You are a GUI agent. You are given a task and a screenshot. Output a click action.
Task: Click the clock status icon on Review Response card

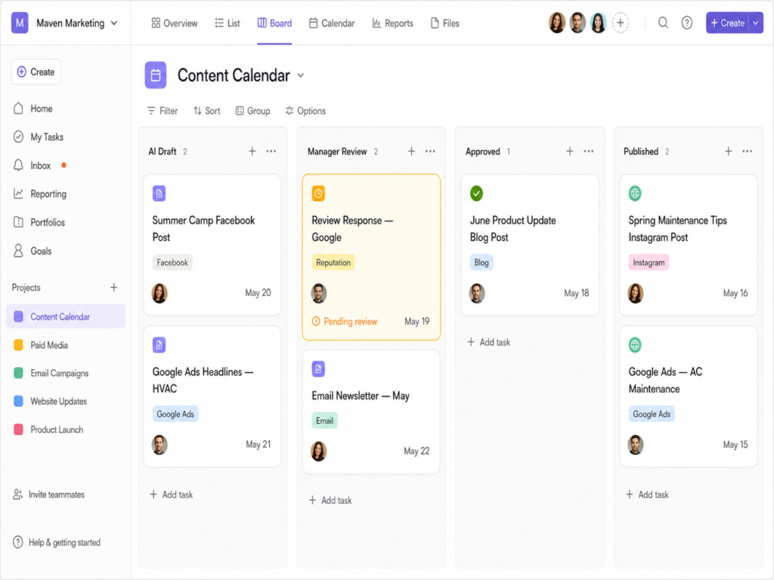[x=318, y=193]
